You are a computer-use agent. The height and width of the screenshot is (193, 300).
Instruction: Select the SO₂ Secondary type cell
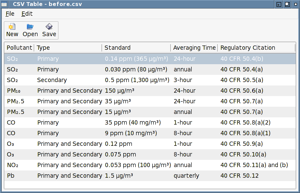point(52,80)
